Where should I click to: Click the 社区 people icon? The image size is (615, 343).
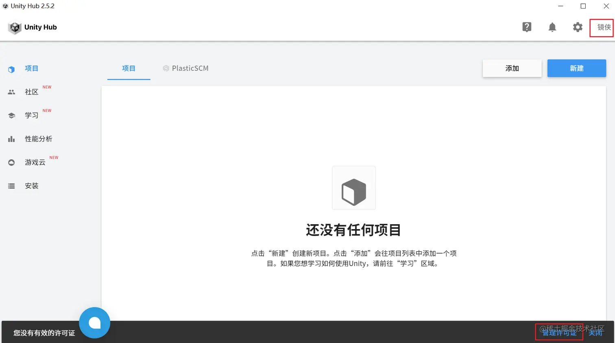point(11,92)
